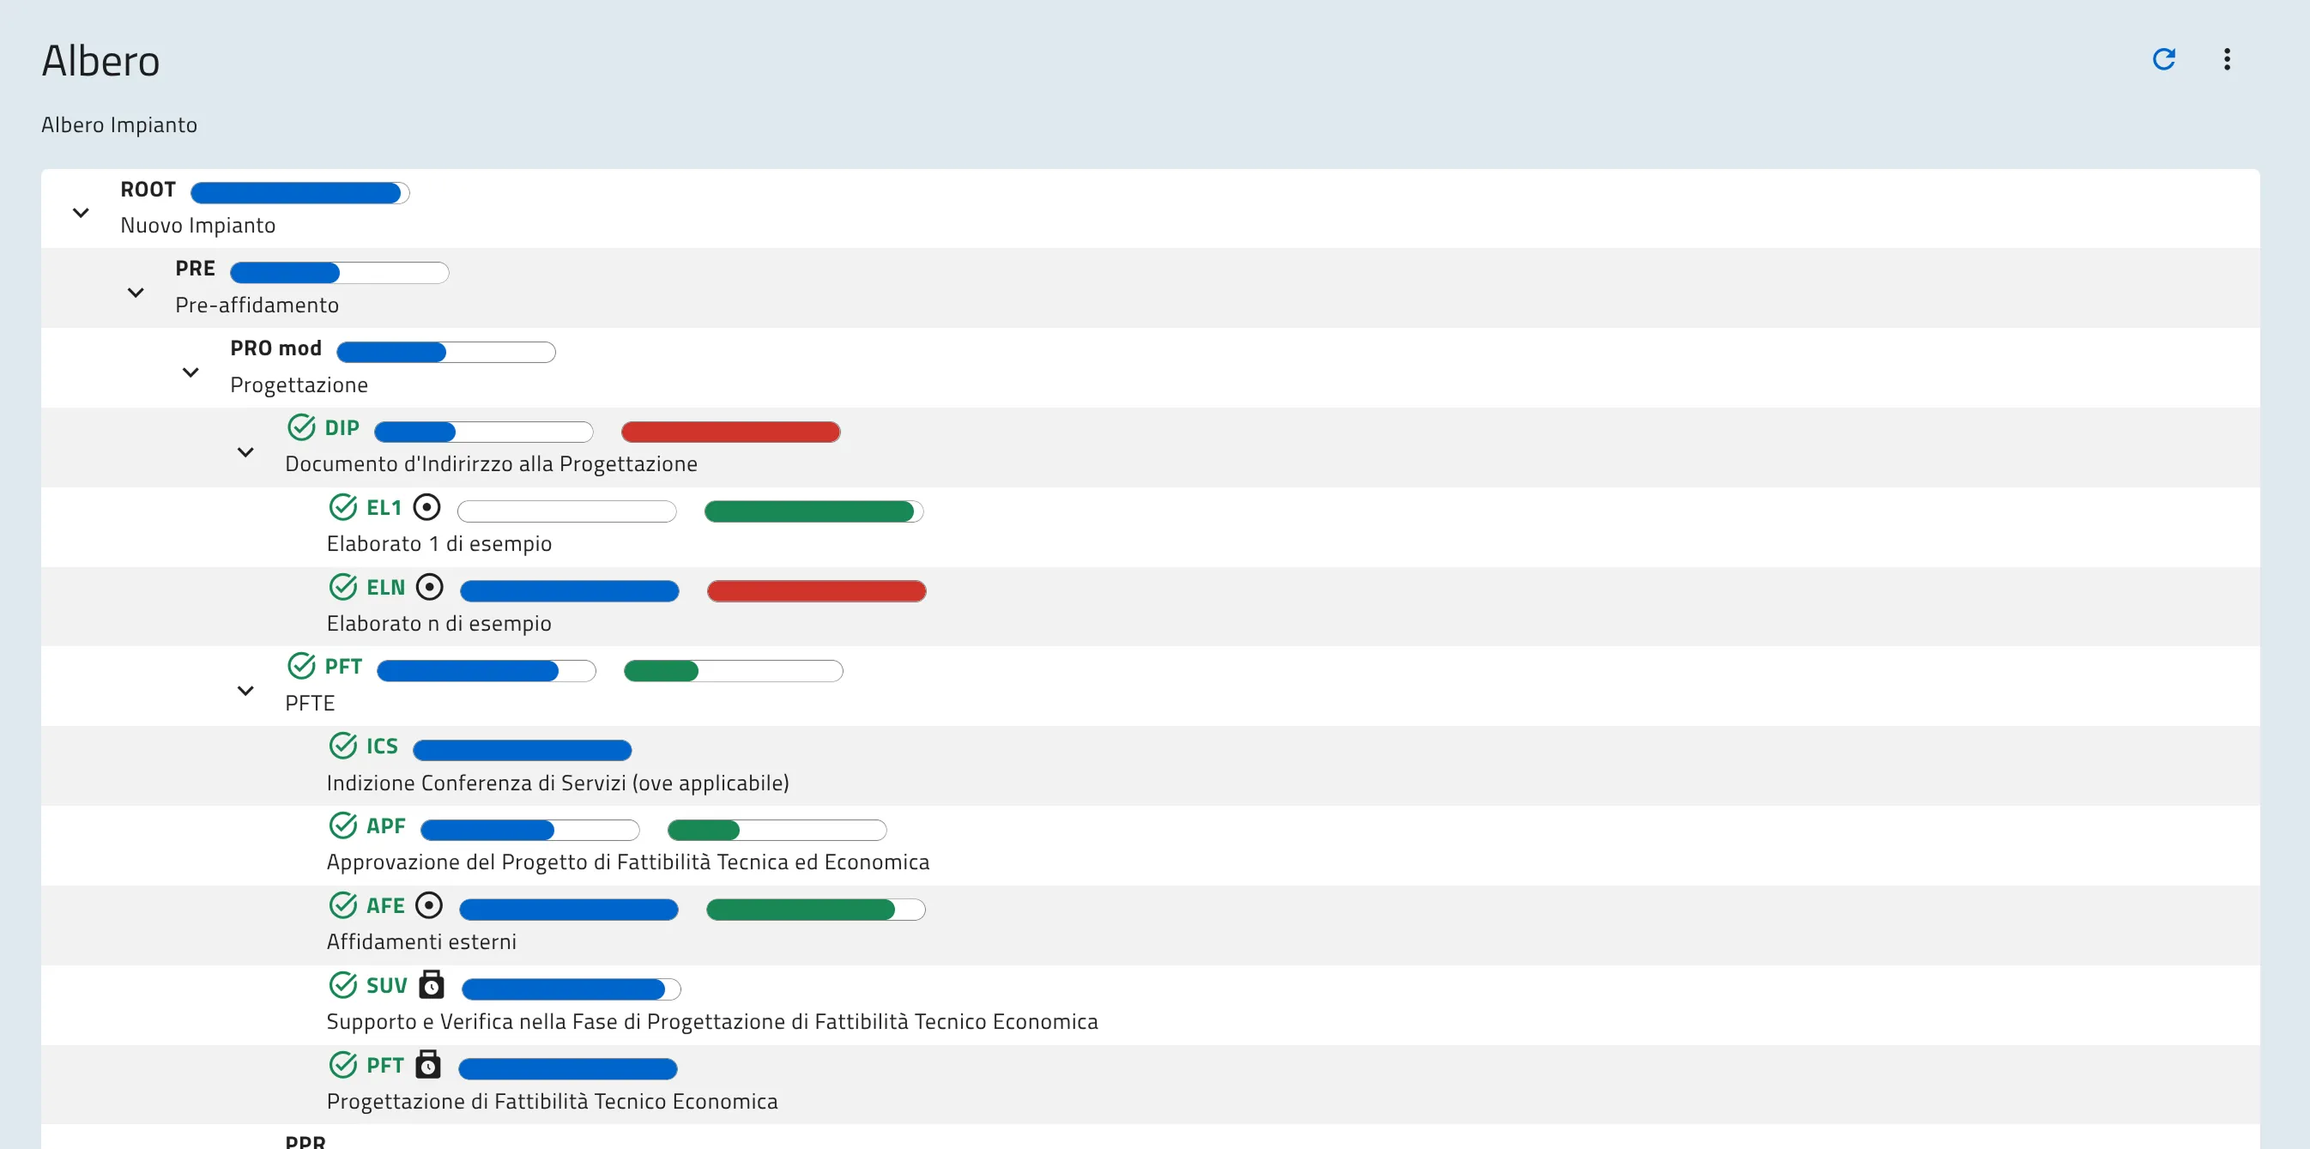
Task: Click the Albero Impianto subtitle
Action: click(119, 124)
